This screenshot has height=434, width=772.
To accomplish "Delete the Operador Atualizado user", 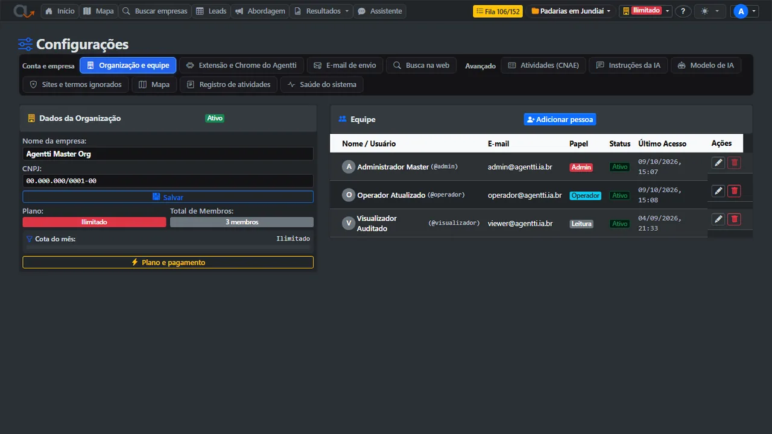I will pos(734,191).
